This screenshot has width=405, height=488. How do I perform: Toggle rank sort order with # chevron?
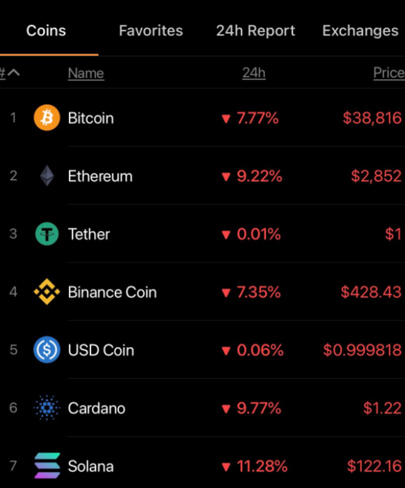[x=10, y=73]
